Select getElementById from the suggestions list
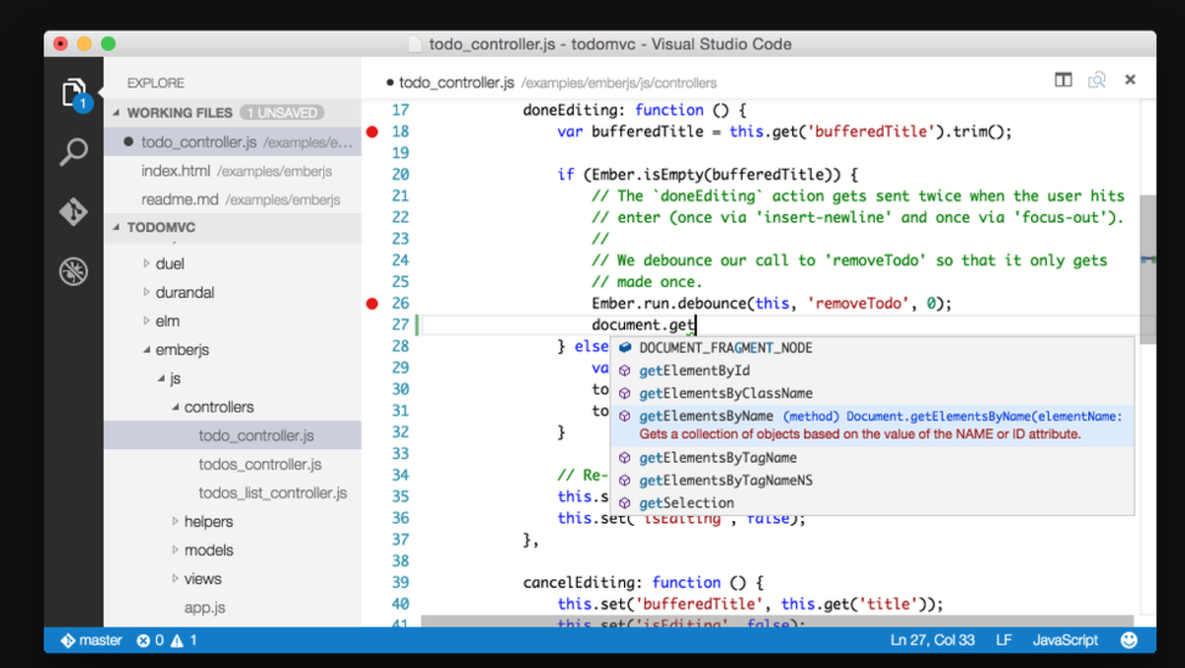Image resolution: width=1185 pixels, height=668 pixels. pyautogui.click(x=694, y=371)
